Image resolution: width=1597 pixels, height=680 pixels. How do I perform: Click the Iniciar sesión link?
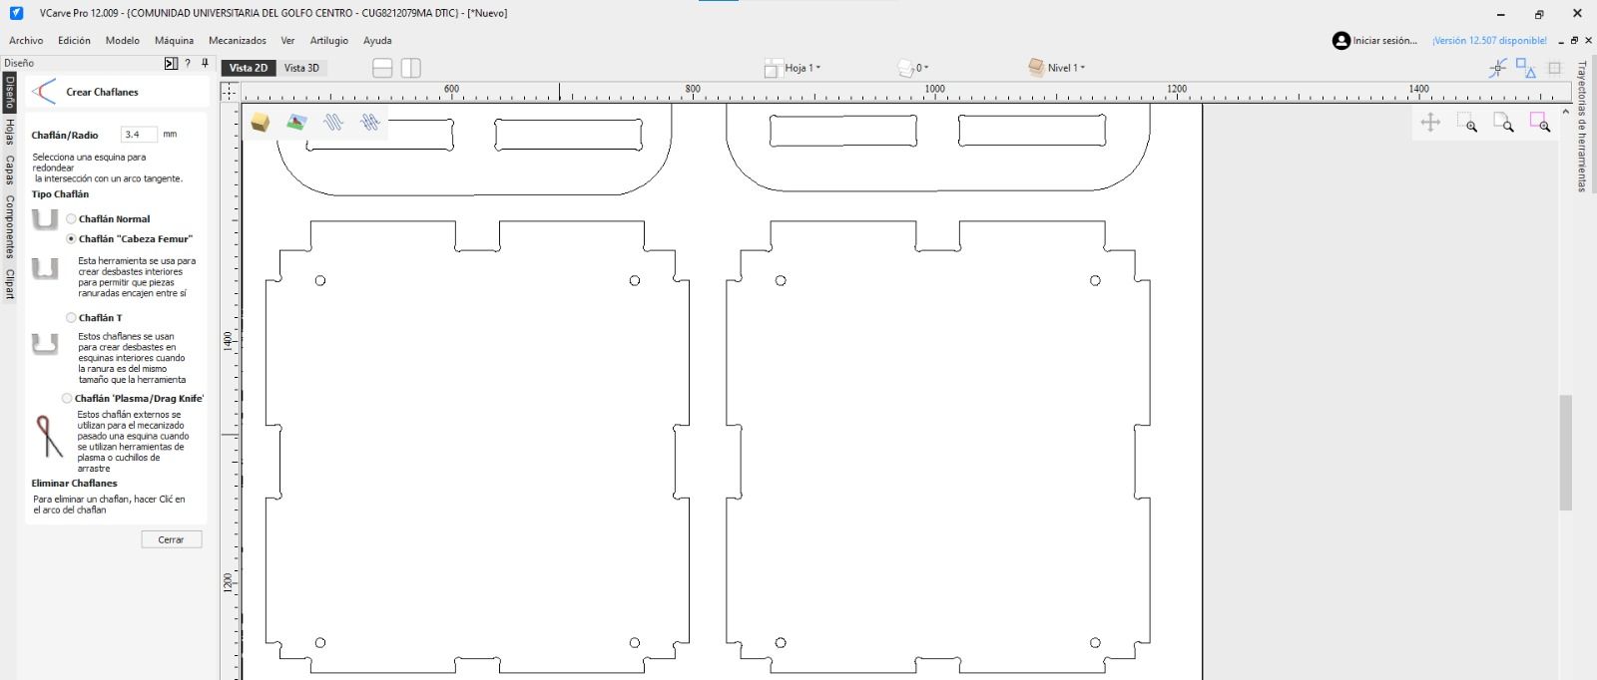[x=1384, y=41]
